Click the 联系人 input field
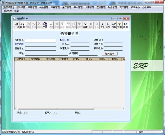The height and width of the screenshot is (135, 165). click(x=80, y=44)
